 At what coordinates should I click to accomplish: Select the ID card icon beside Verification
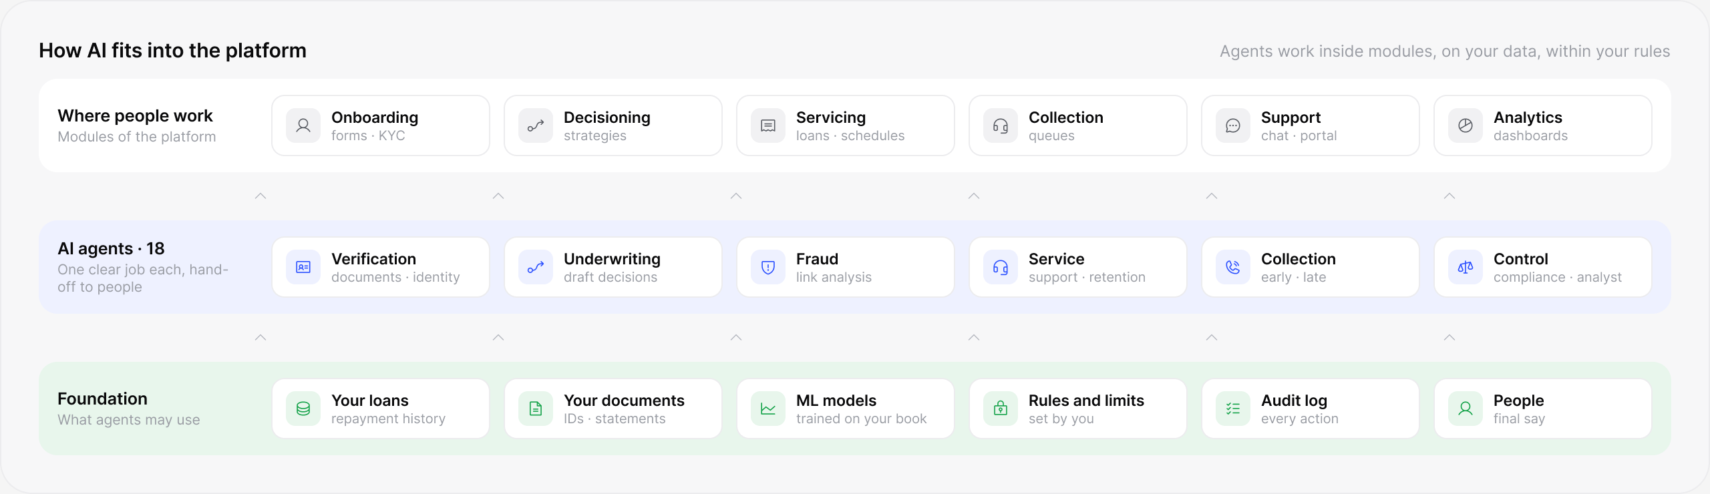click(x=303, y=267)
